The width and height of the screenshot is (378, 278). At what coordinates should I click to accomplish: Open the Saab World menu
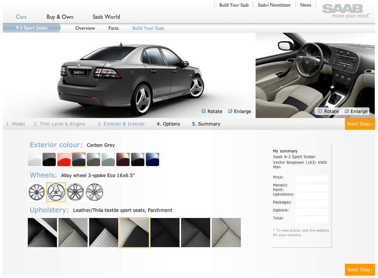tap(106, 17)
